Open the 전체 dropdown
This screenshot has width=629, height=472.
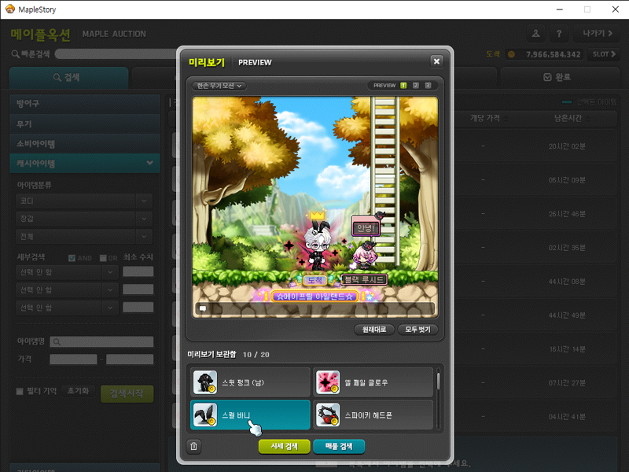pos(84,237)
